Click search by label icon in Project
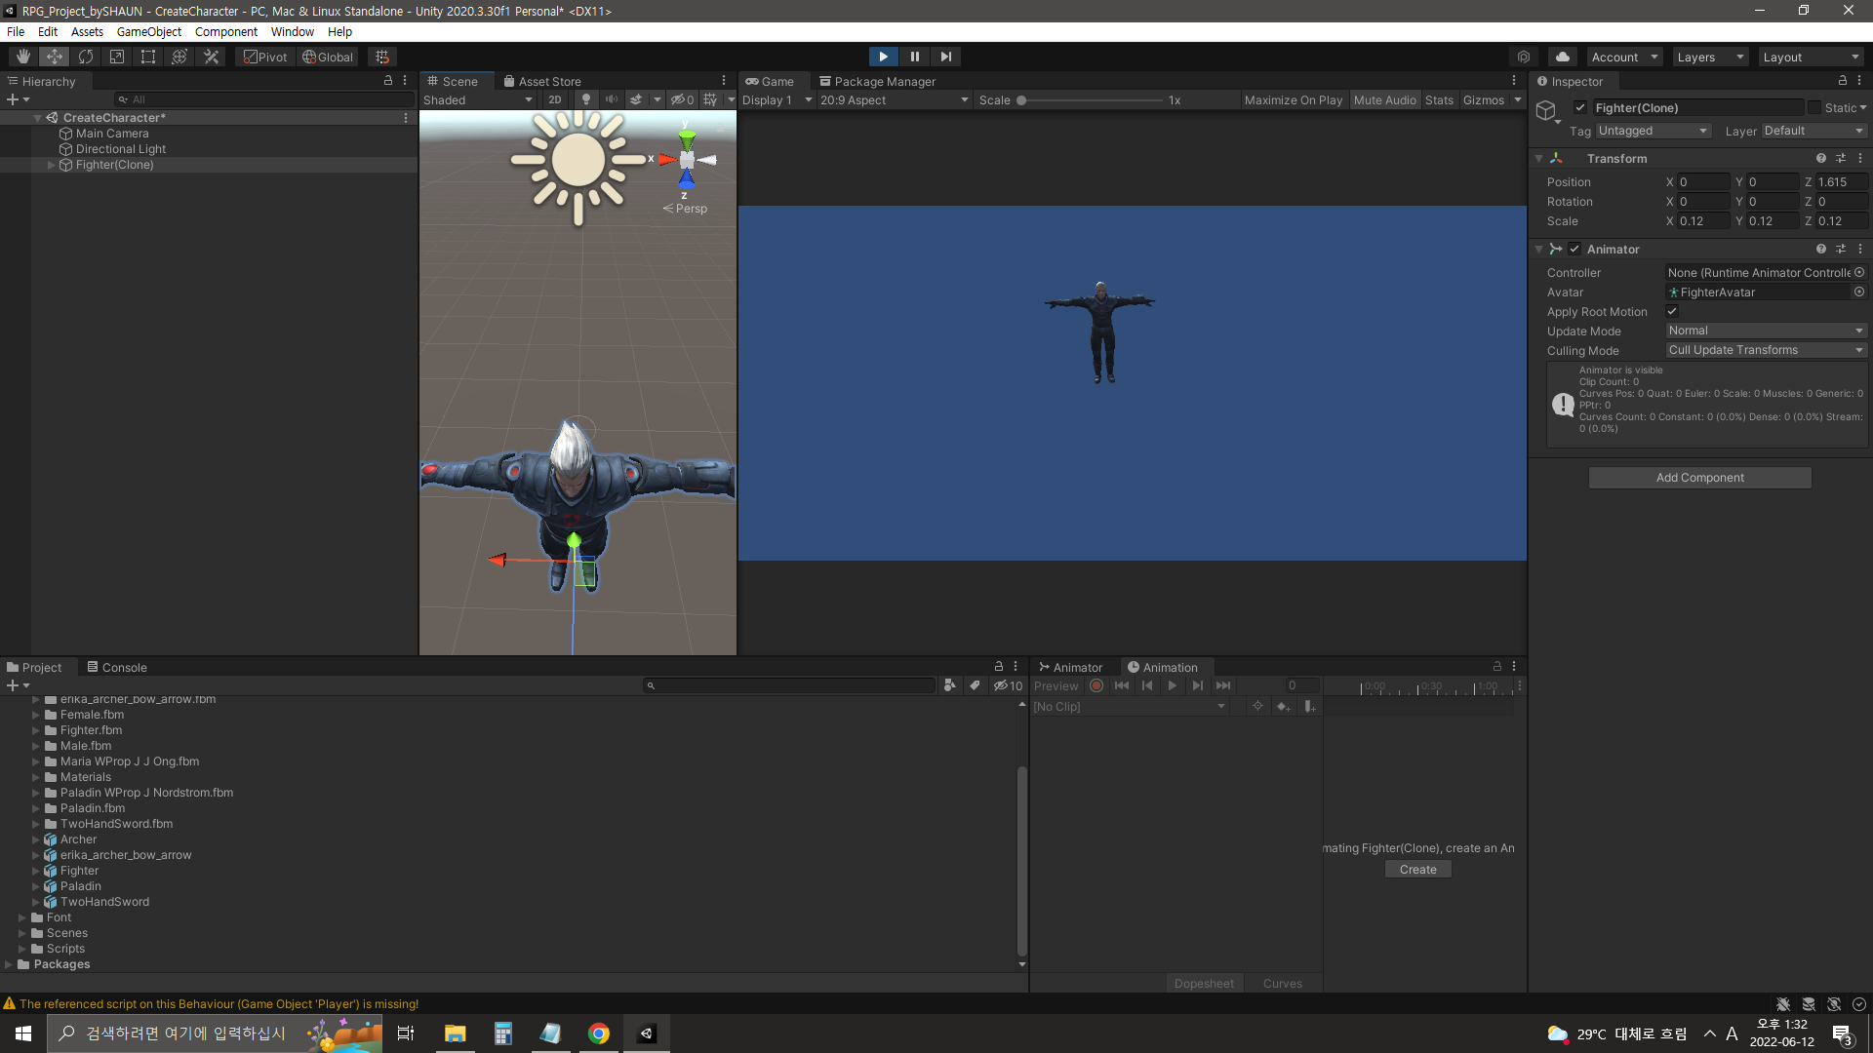 point(975,685)
